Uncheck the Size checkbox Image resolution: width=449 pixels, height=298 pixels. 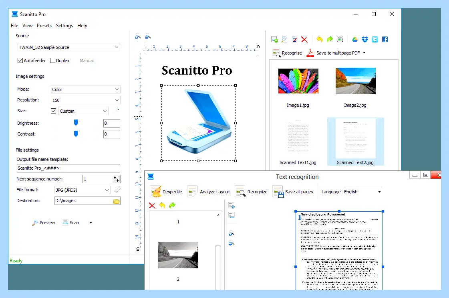(x=53, y=111)
